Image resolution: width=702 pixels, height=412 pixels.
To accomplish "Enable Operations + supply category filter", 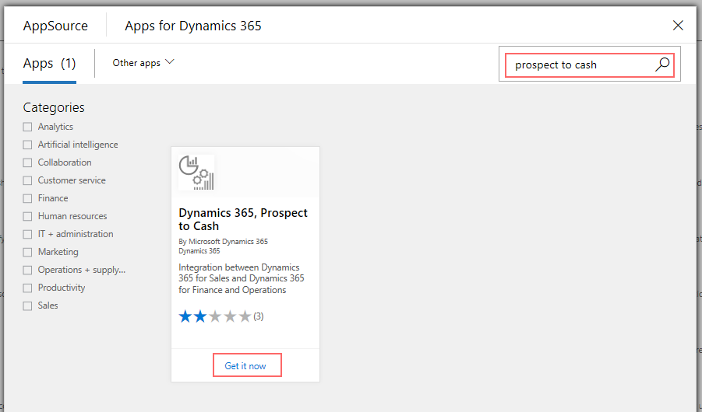I will coord(28,270).
